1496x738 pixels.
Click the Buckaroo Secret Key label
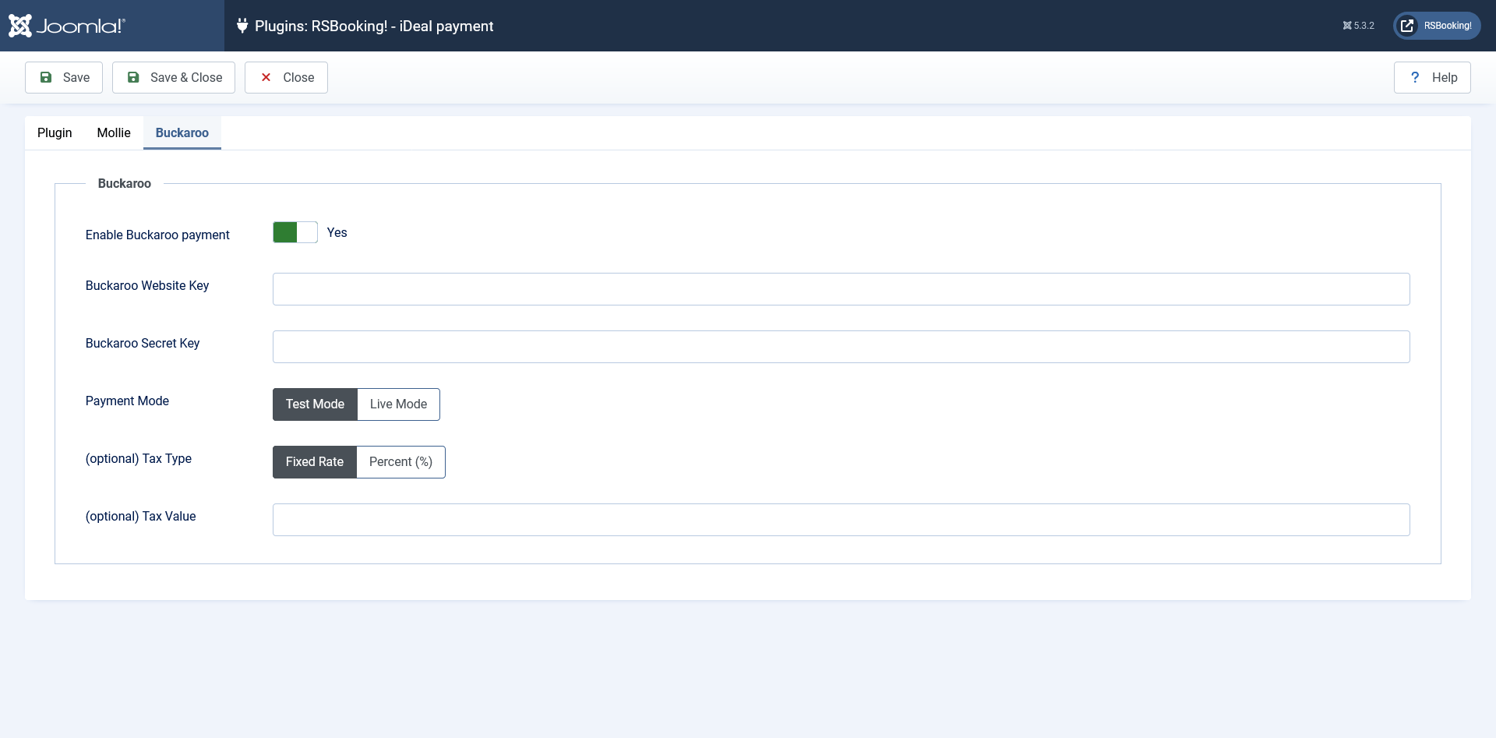143,343
